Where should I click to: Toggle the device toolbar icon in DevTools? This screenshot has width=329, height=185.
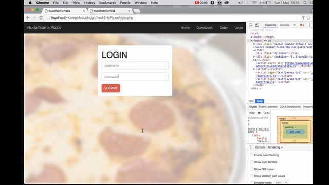point(257,25)
